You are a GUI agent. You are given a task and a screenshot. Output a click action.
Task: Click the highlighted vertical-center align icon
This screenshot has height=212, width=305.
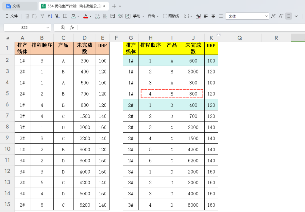(x=289, y=16)
